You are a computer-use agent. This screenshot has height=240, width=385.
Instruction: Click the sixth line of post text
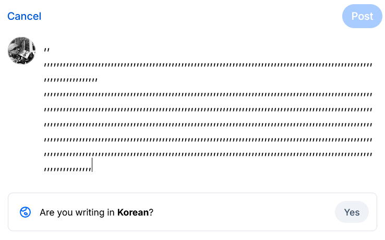209,124
